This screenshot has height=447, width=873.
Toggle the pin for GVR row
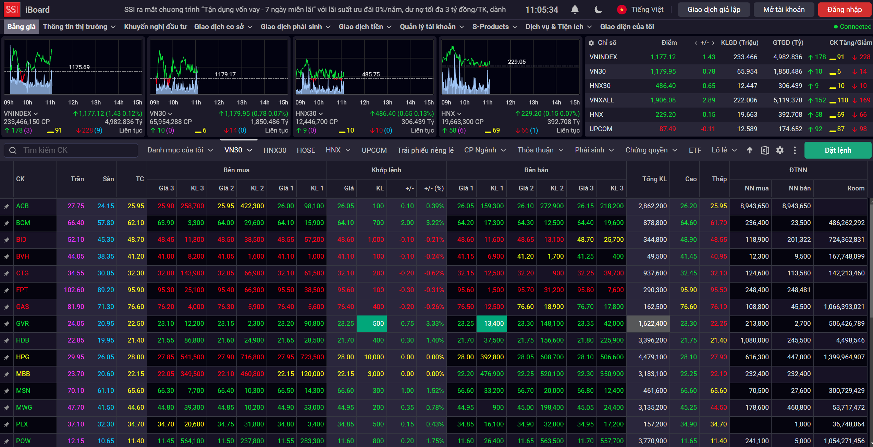(7, 324)
